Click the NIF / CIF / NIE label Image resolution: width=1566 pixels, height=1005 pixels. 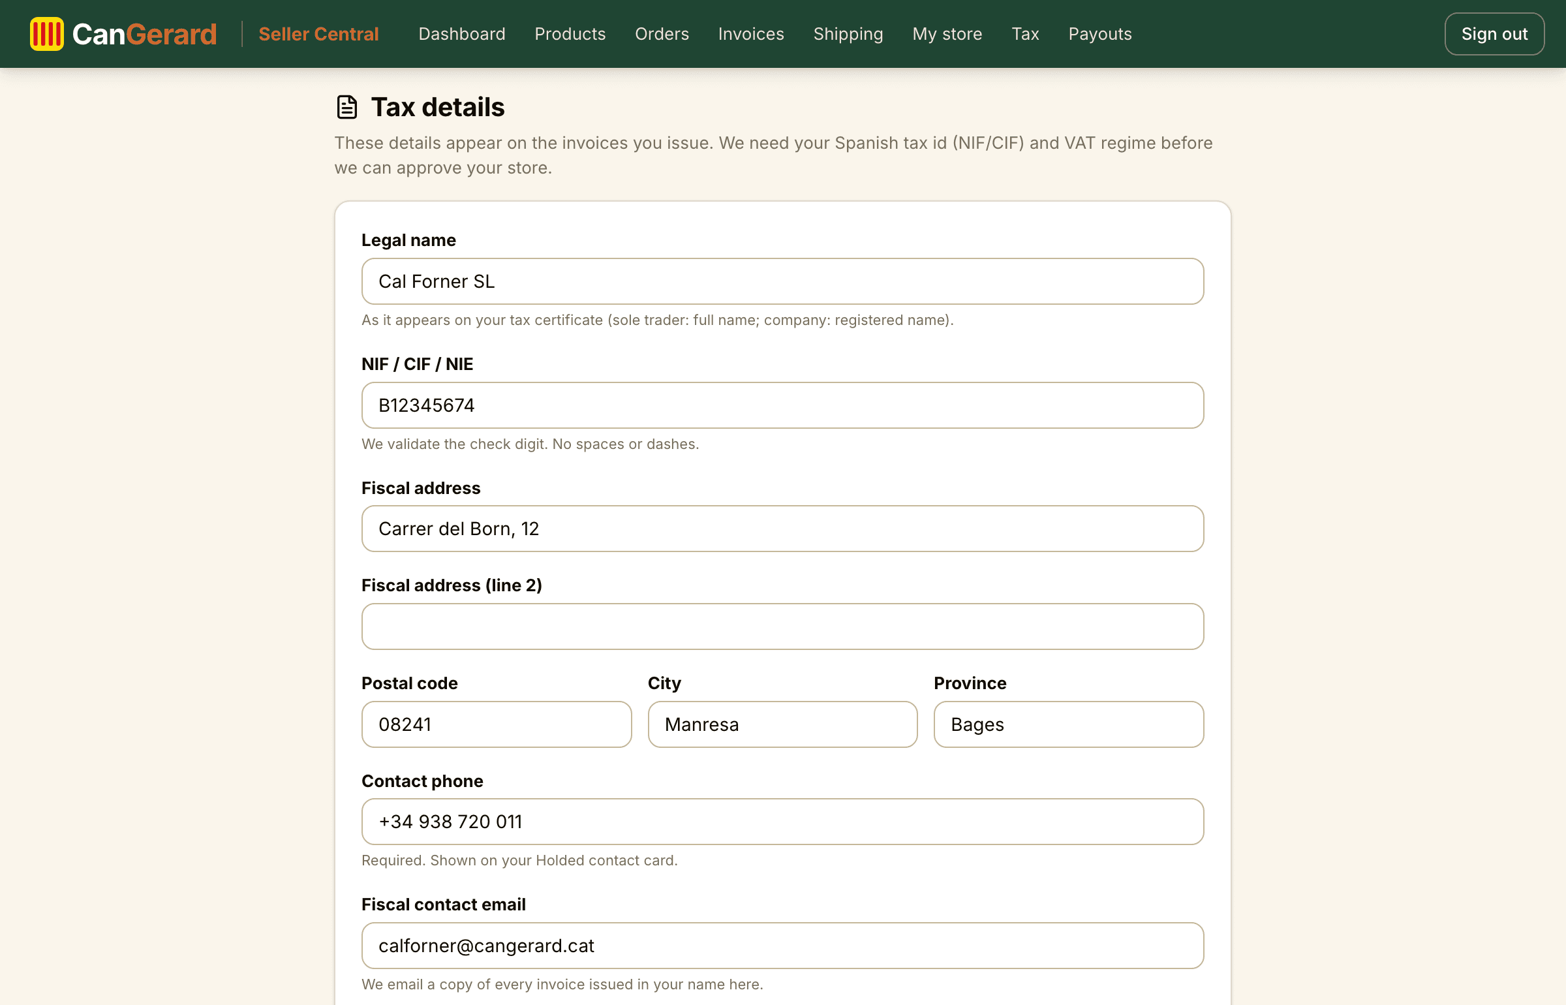tap(417, 364)
